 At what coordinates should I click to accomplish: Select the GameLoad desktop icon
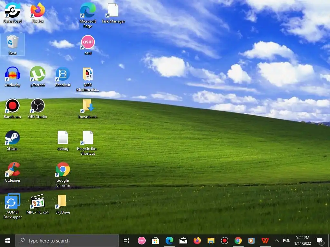pos(13,13)
